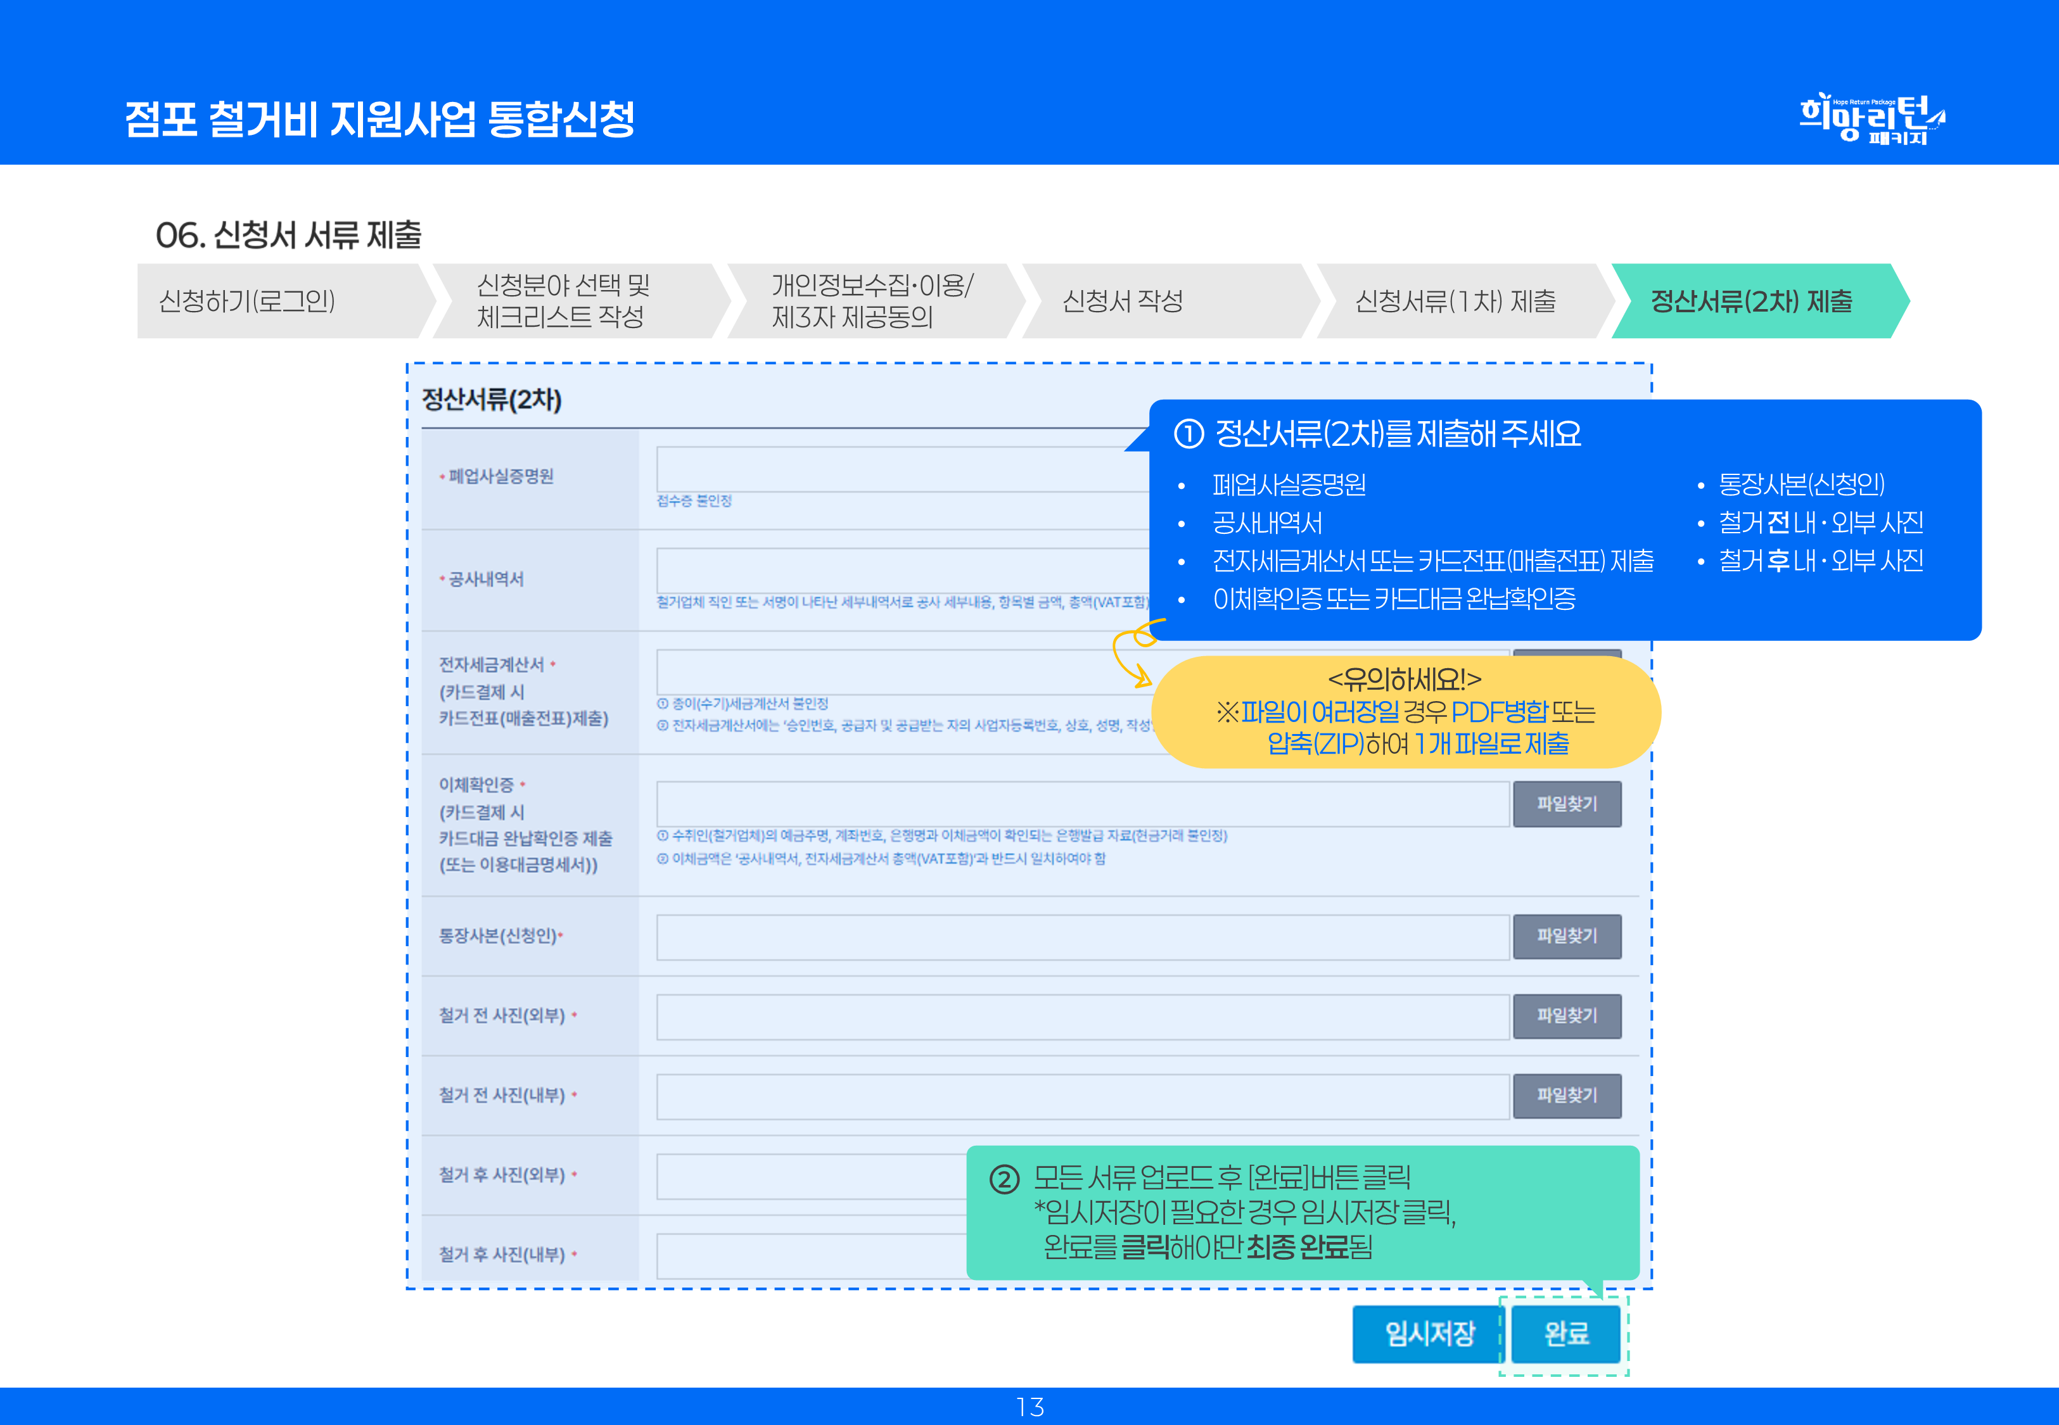Click the 임시저장 button

point(1429,1334)
